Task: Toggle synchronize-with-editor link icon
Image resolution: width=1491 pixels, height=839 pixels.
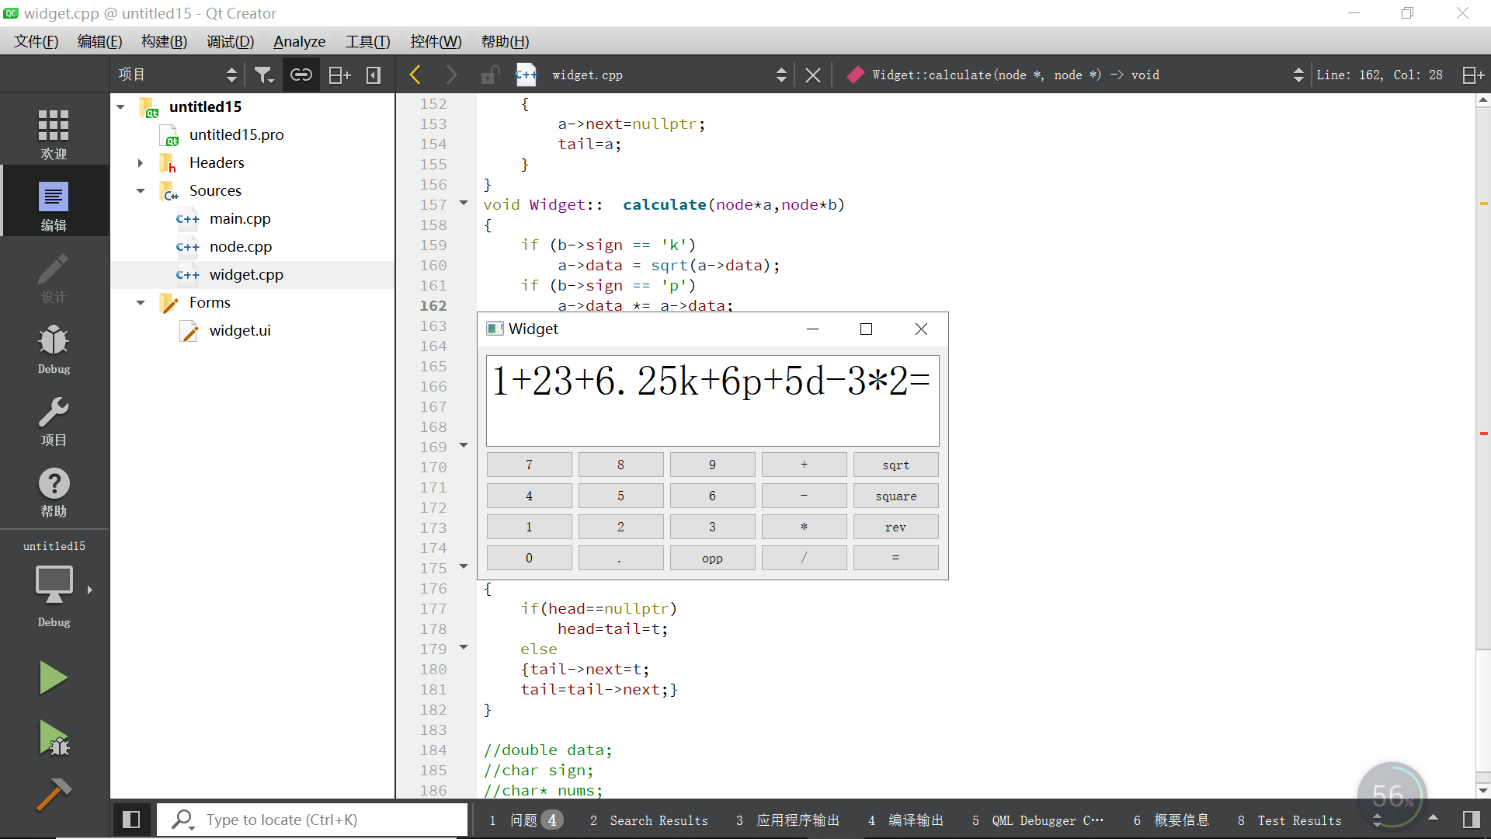Action: point(301,74)
